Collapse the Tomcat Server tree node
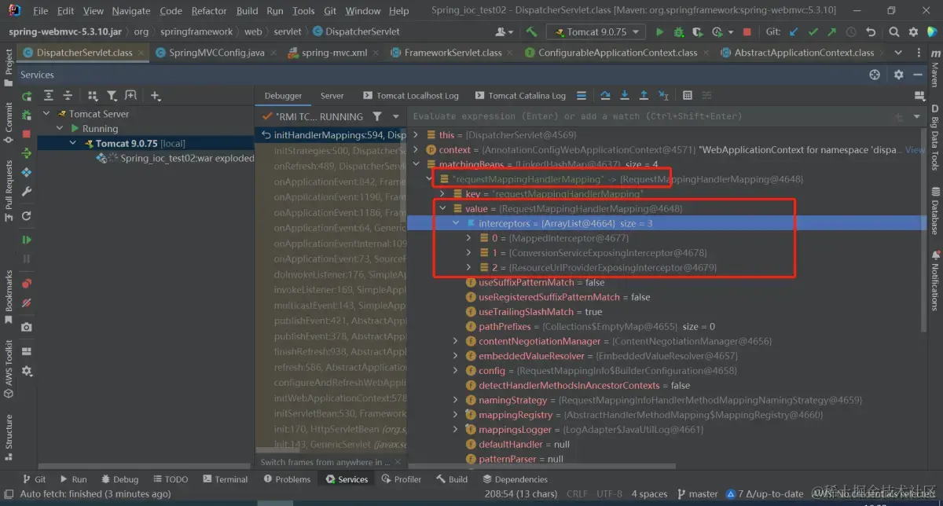This screenshot has height=506, width=943. point(46,114)
